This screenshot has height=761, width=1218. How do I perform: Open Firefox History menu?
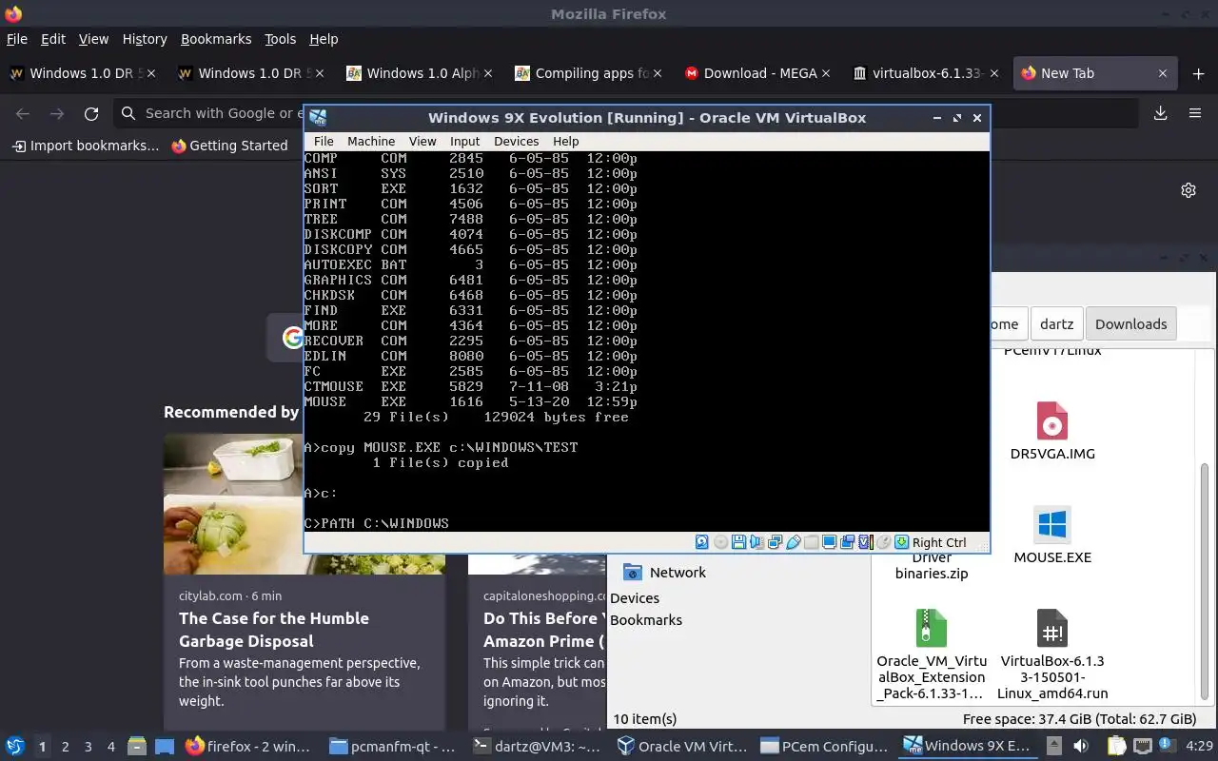point(145,39)
